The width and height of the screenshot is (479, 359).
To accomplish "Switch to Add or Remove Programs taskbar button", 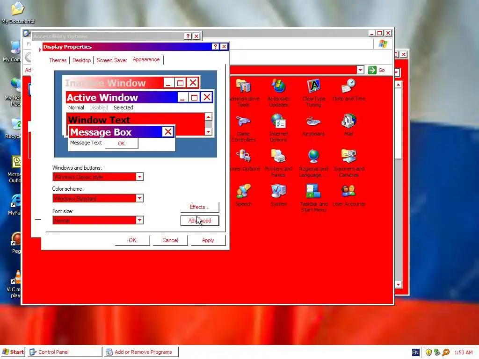I will 141,352.
